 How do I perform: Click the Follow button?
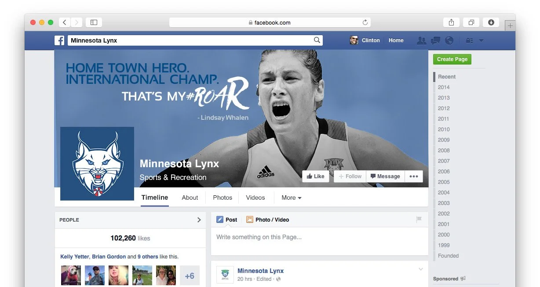350,176
